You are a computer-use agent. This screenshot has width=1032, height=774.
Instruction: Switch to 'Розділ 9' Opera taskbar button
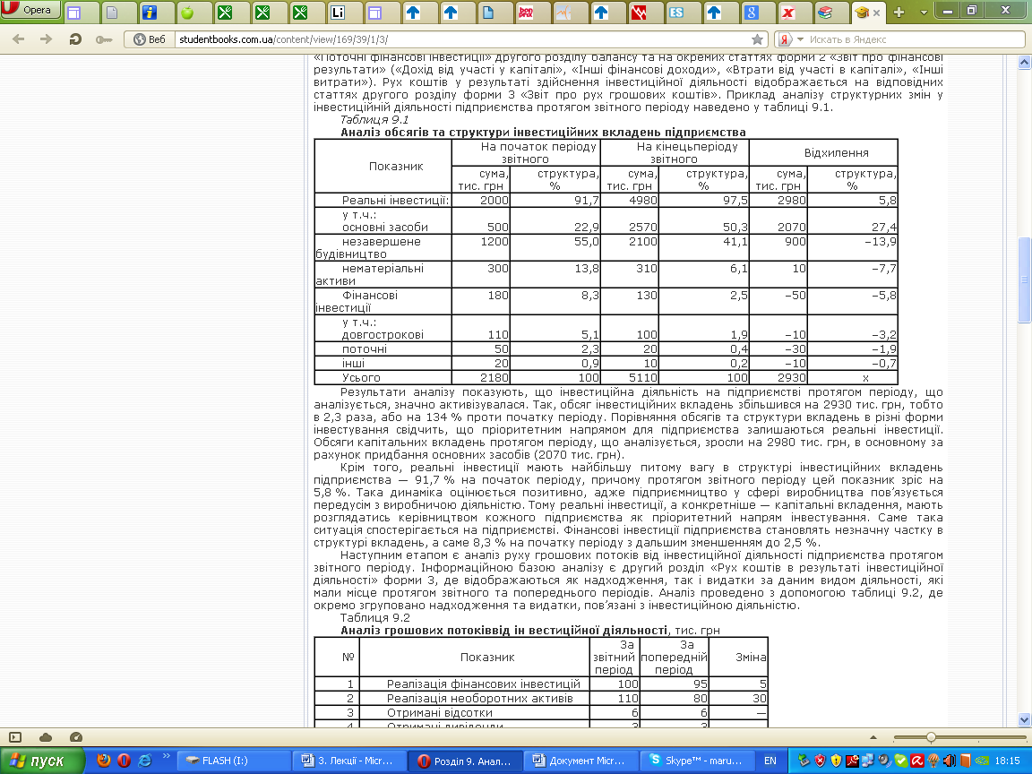click(465, 761)
